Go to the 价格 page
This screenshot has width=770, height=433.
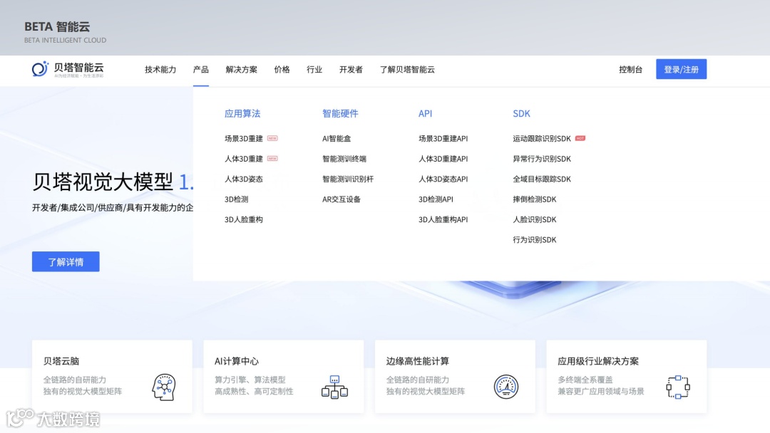282,70
